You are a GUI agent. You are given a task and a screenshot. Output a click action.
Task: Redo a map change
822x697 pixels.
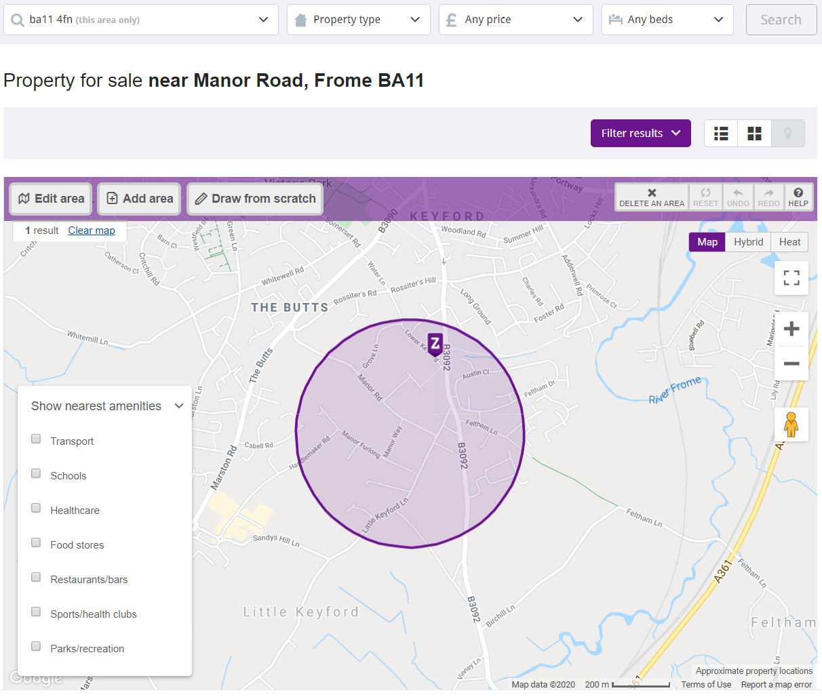(768, 197)
